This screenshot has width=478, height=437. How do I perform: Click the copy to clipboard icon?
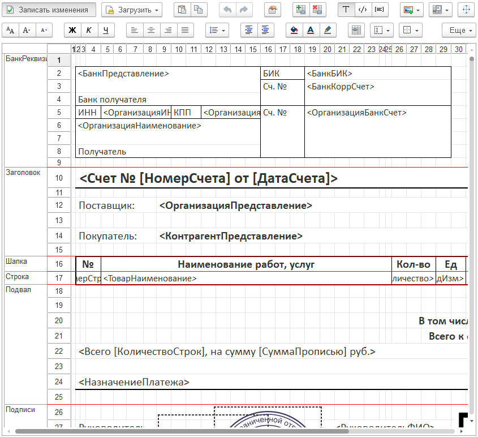(x=199, y=10)
